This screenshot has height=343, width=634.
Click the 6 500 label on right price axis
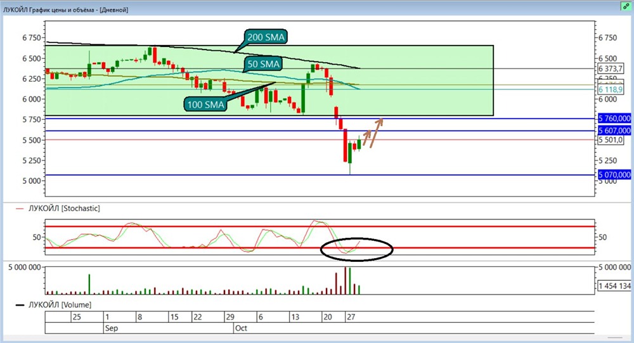pos(608,58)
